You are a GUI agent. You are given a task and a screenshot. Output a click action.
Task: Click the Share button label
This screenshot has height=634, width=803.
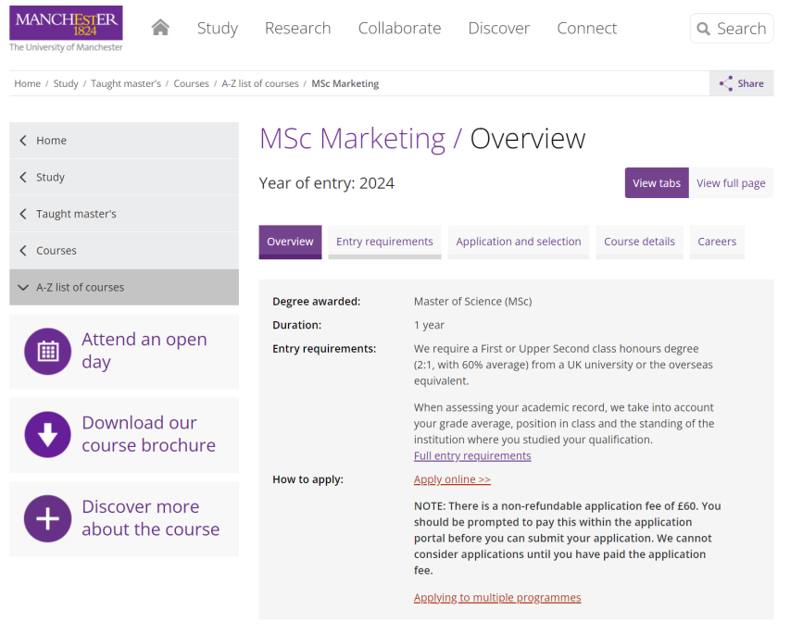click(x=750, y=83)
